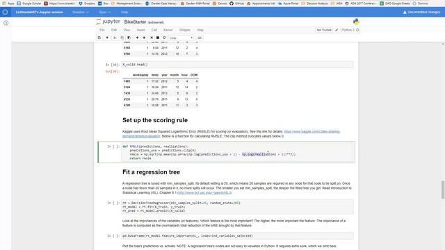Move the selected cell down with the arrow icon

(x=144, y=37)
